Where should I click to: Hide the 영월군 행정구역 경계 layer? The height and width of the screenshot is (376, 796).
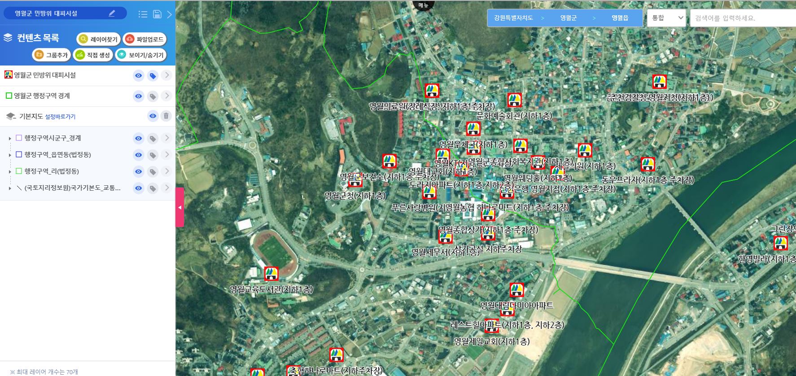[139, 96]
